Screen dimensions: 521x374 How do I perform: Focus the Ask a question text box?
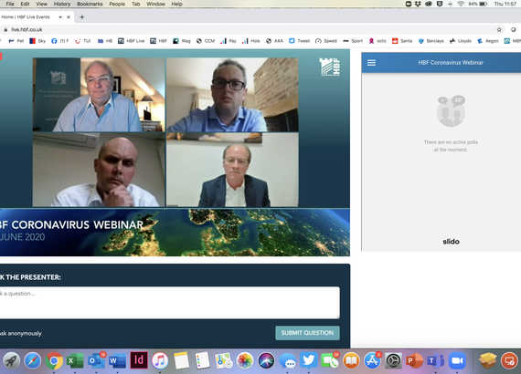click(169, 303)
